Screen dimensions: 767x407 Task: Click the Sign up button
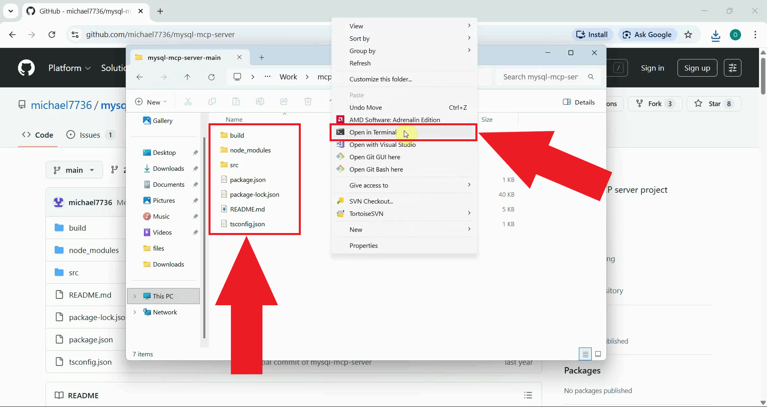[x=697, y=68]
